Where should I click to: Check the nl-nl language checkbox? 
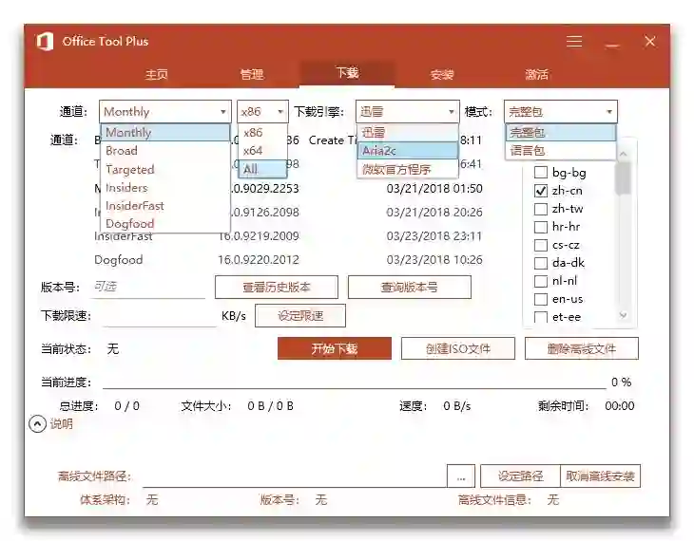[541, 281]
